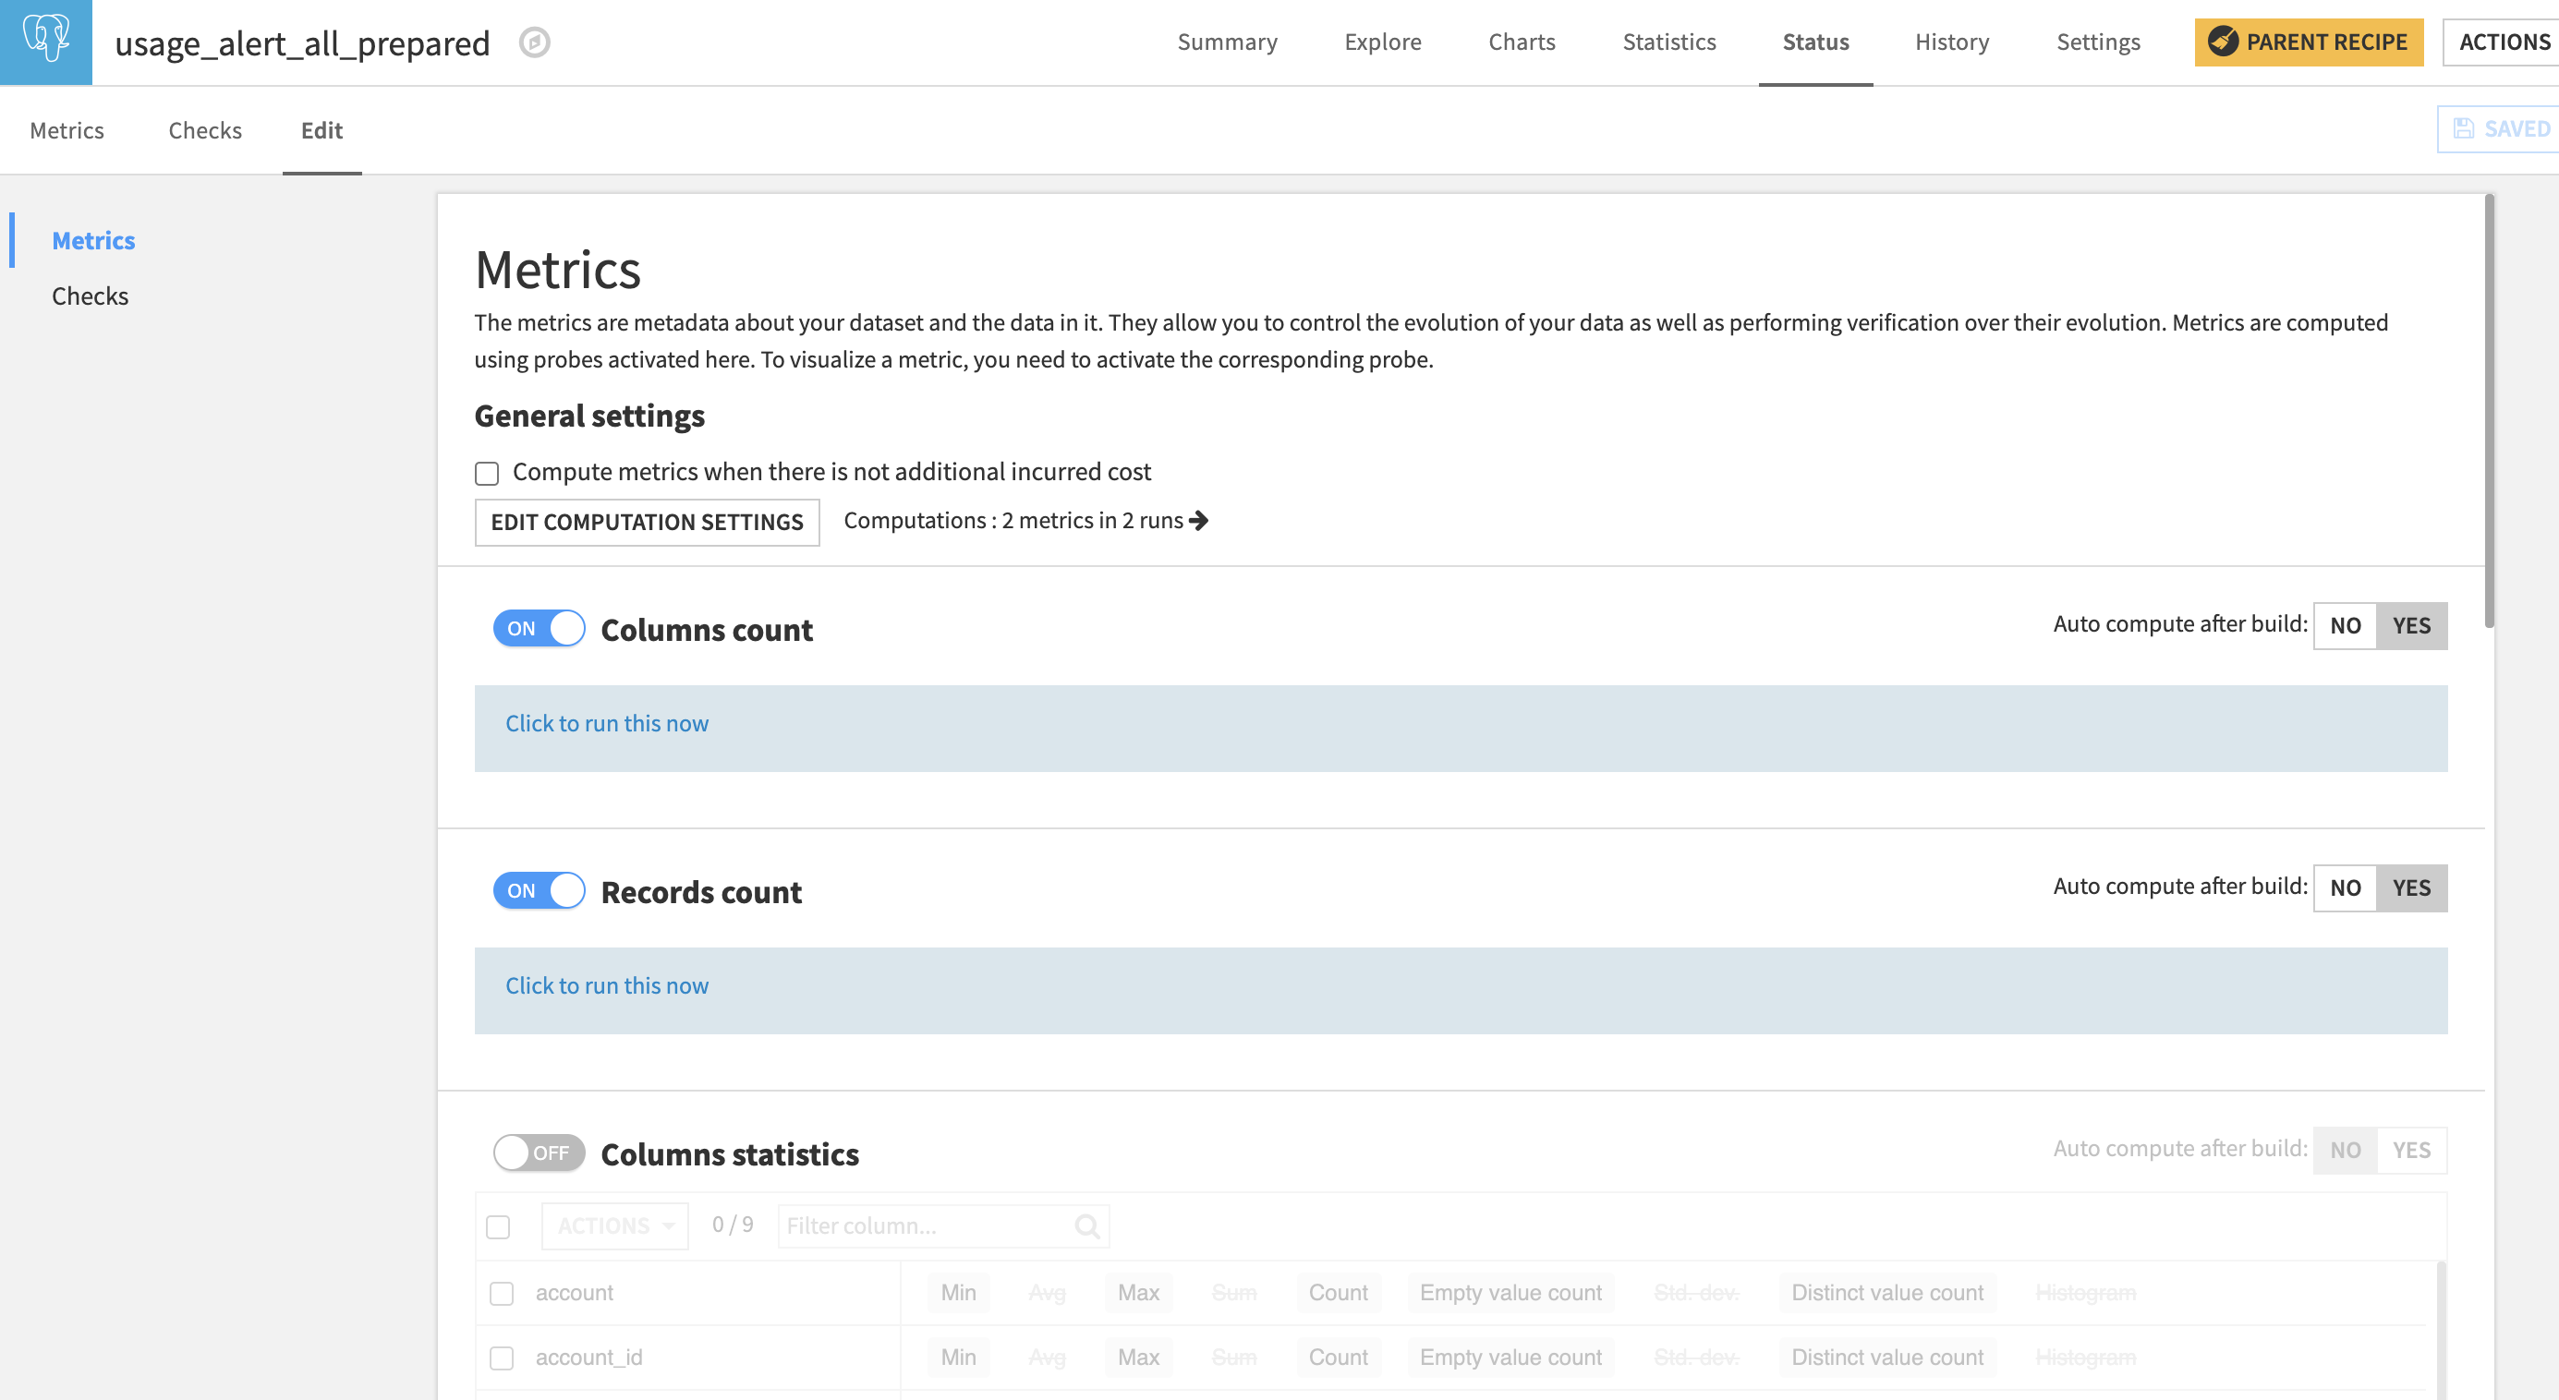Screen dimensions: 2559x1400
Task: Go to the Settings tab
Action: [2098, 42]
